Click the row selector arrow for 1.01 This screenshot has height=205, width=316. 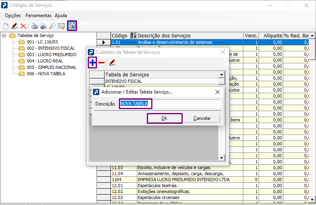[x=104, y=42]
